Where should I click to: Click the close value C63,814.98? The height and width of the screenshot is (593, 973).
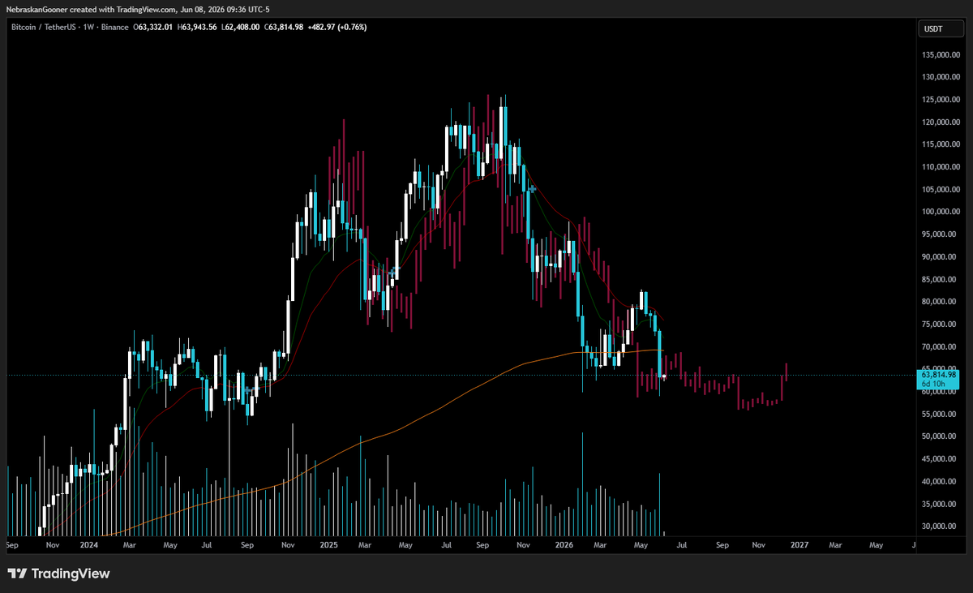coord(285,27)
